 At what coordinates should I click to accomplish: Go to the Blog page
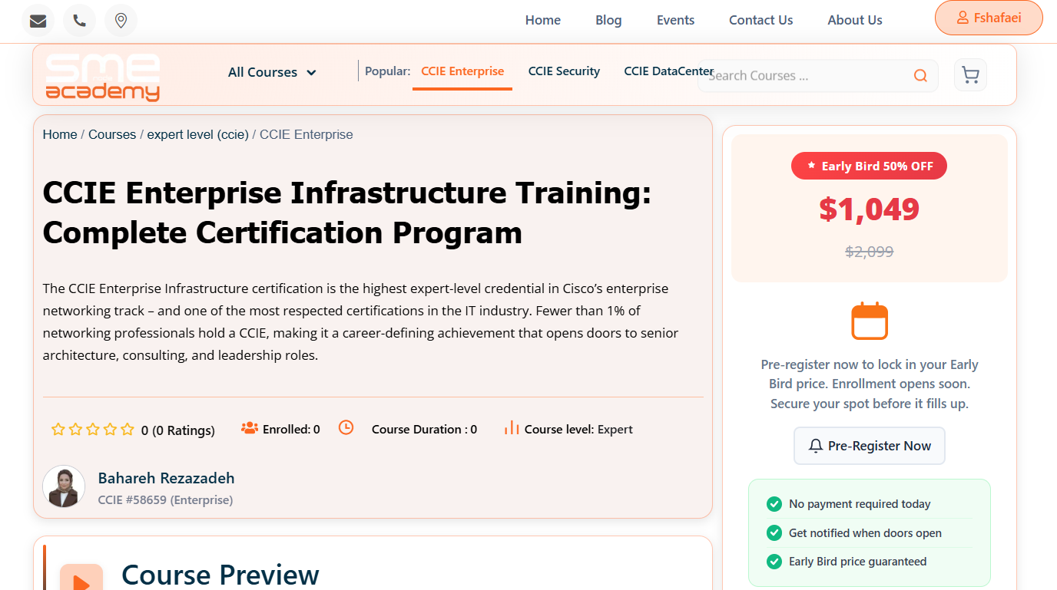[x=608, y=20]
